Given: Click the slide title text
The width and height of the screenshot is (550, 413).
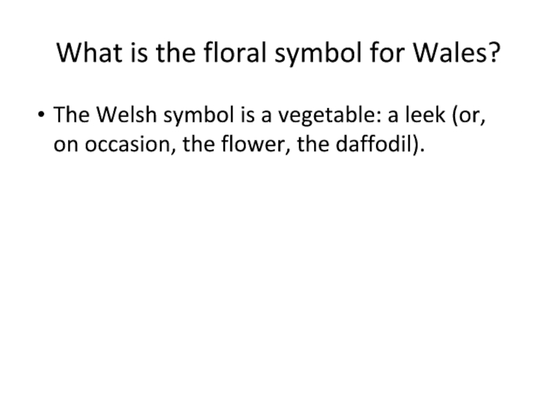Looking at the screenshot, I should (x=277, y=52).
